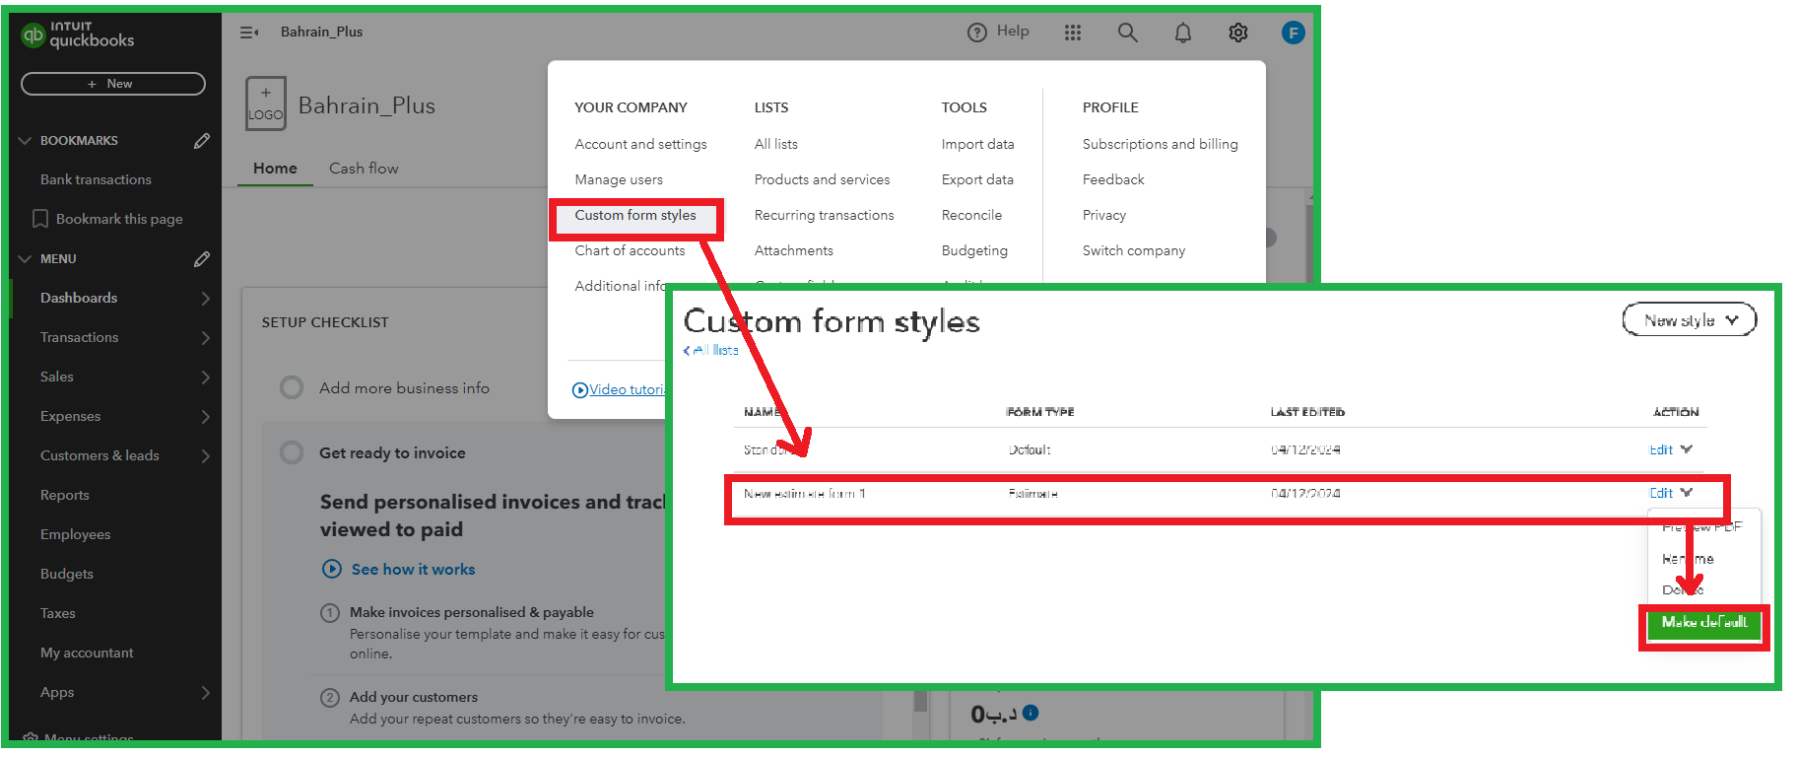
Task: Open My accountant in sidebar
Action: coord(87,653)
